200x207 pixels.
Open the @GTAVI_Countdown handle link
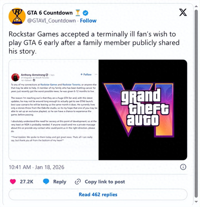pos(51,21)
